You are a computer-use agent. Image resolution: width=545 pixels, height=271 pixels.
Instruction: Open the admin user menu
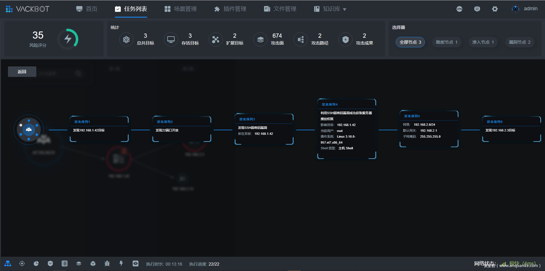(x=525, y=9)
